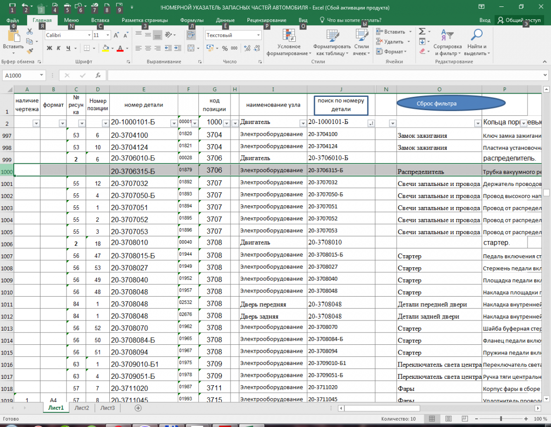This screenshot has height=427, width=551.
Task: Toggle bold formatting (Ж)
Action: [x=49, y=48]
